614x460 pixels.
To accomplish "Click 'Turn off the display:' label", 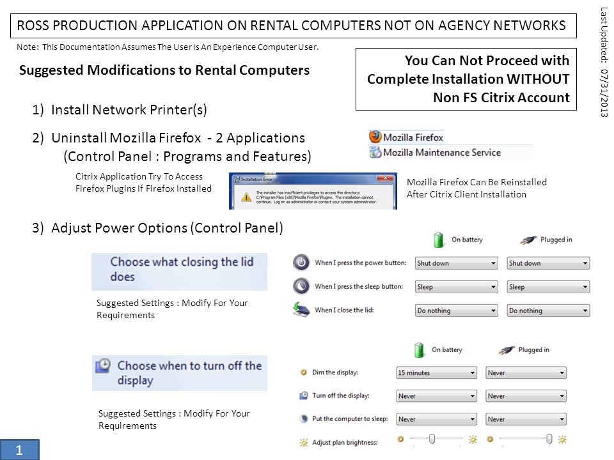I will click(x=341, y=395).
